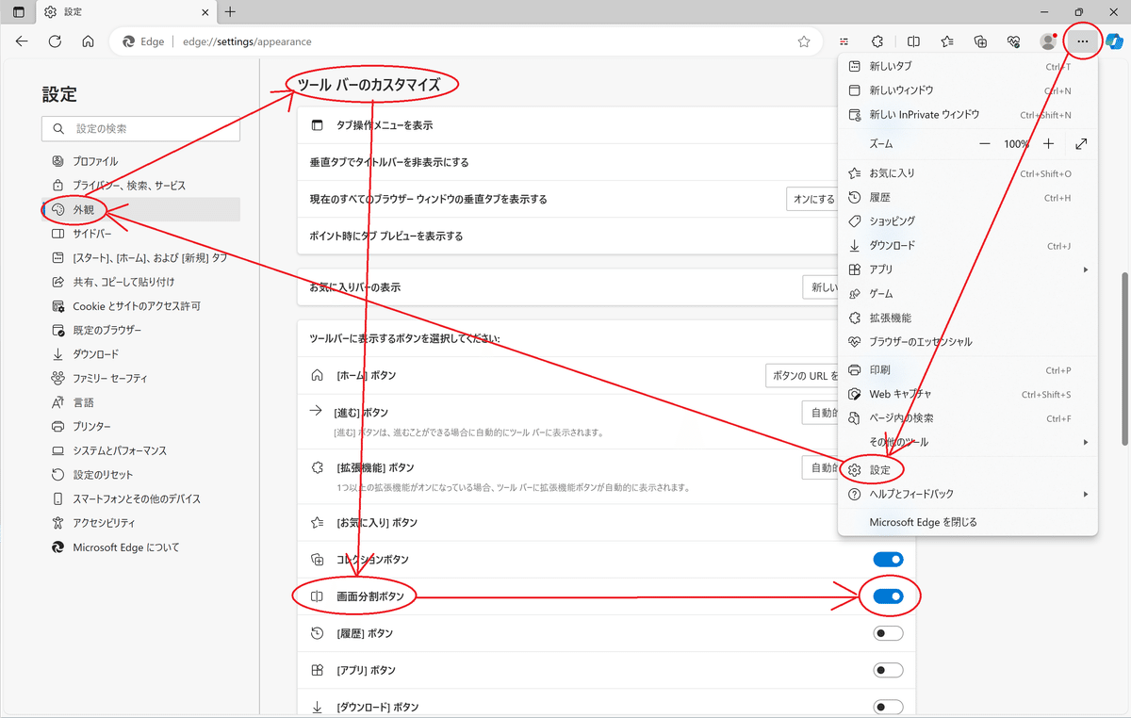Open the Copilot icon

1113,41
